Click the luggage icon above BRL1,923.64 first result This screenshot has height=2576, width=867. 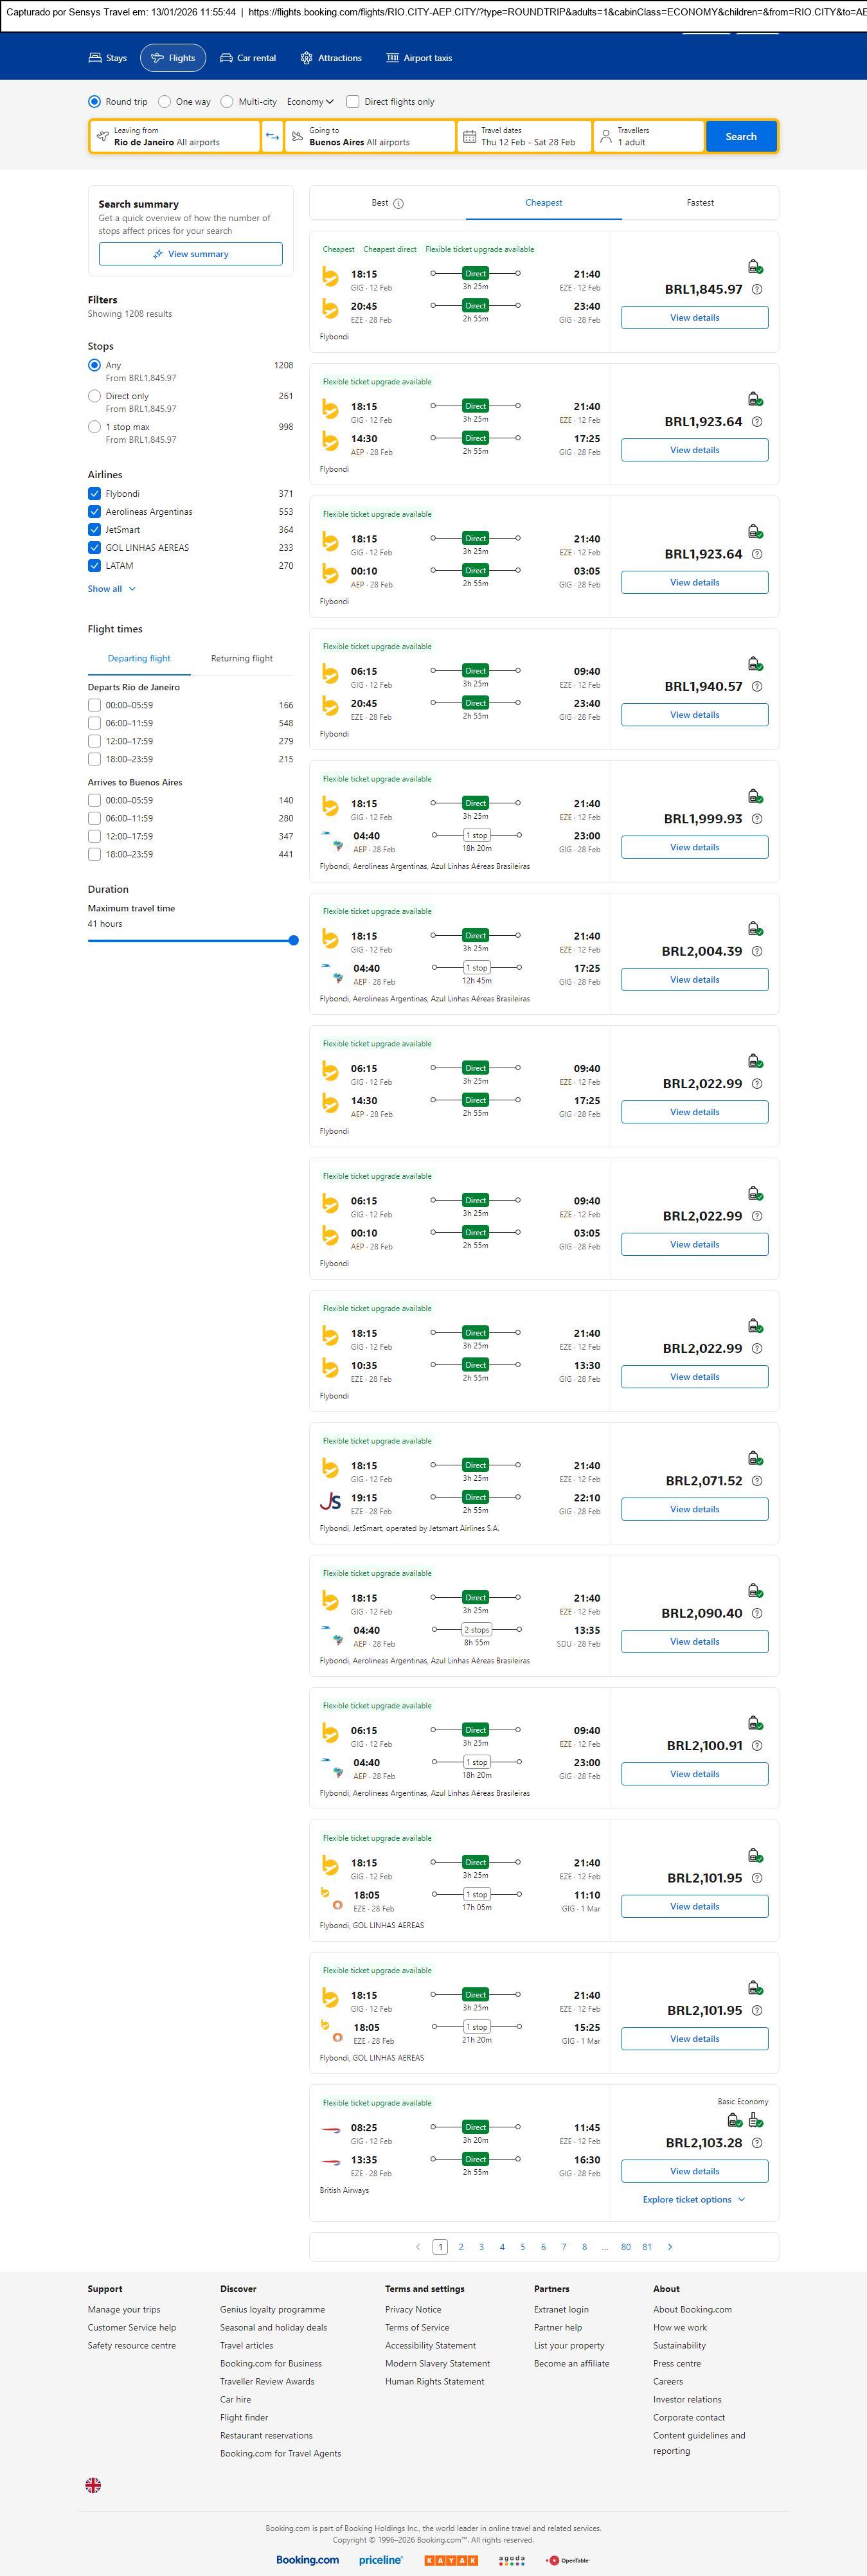755,399
